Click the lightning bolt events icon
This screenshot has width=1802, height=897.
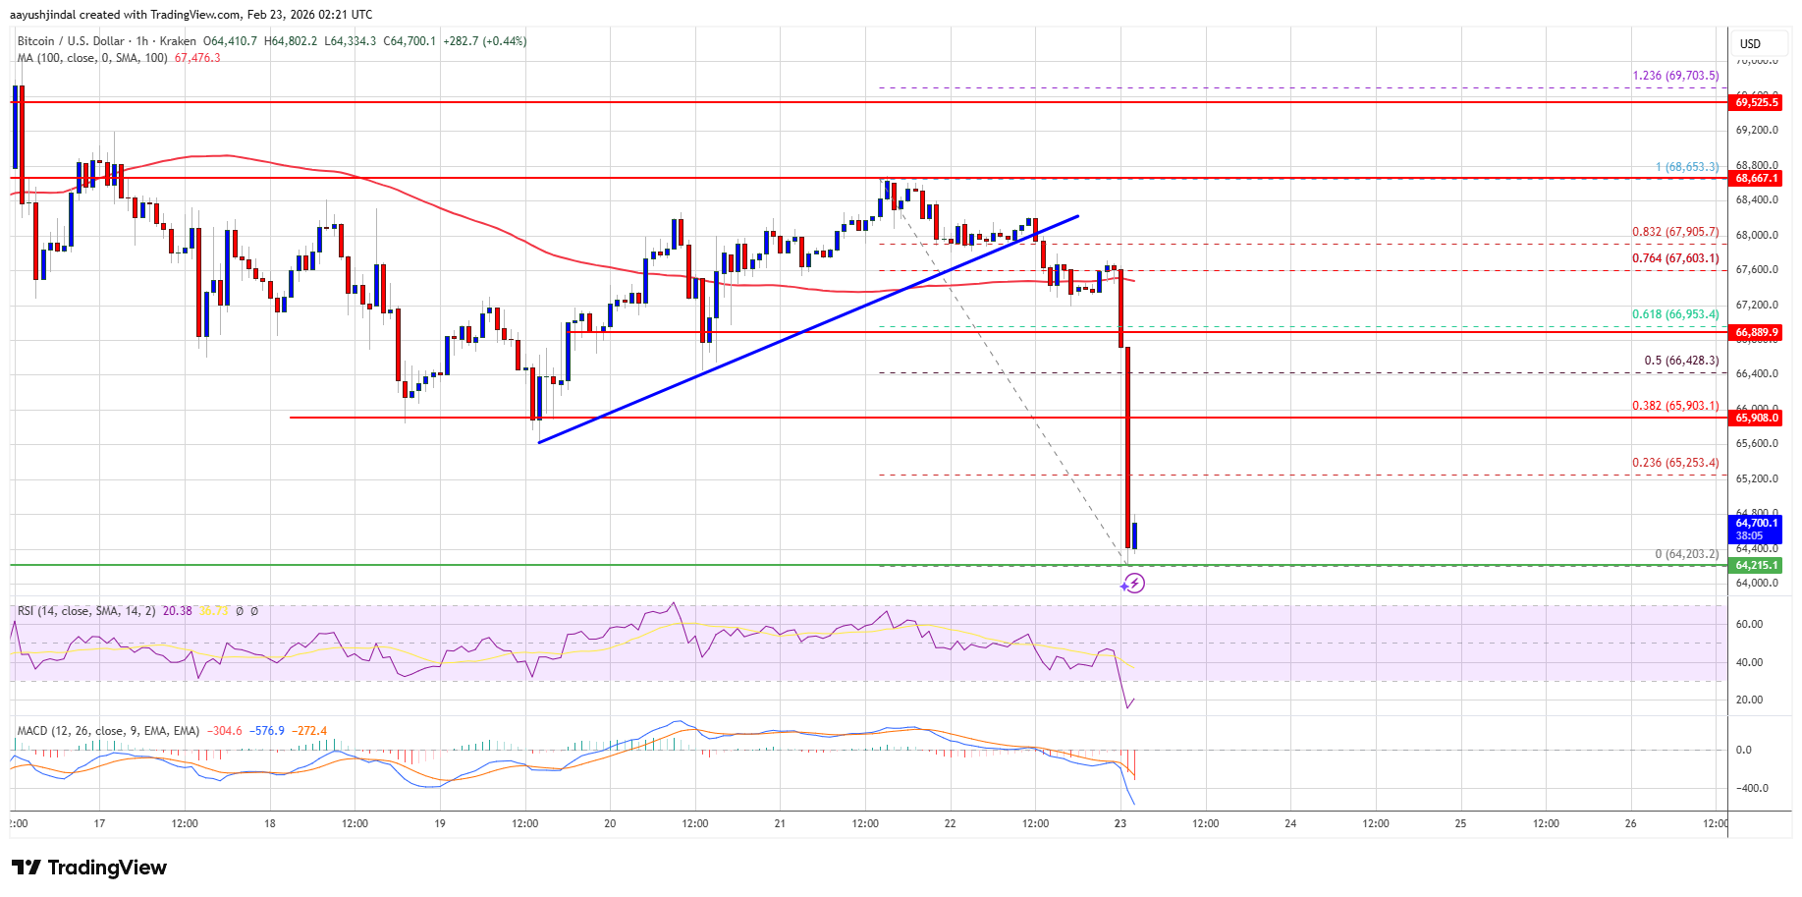coord(1134,584)
